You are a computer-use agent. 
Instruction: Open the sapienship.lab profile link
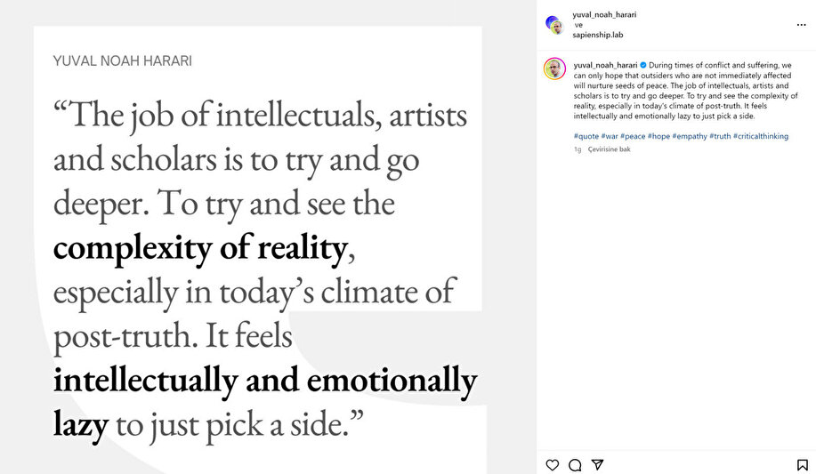pos(598,36)
